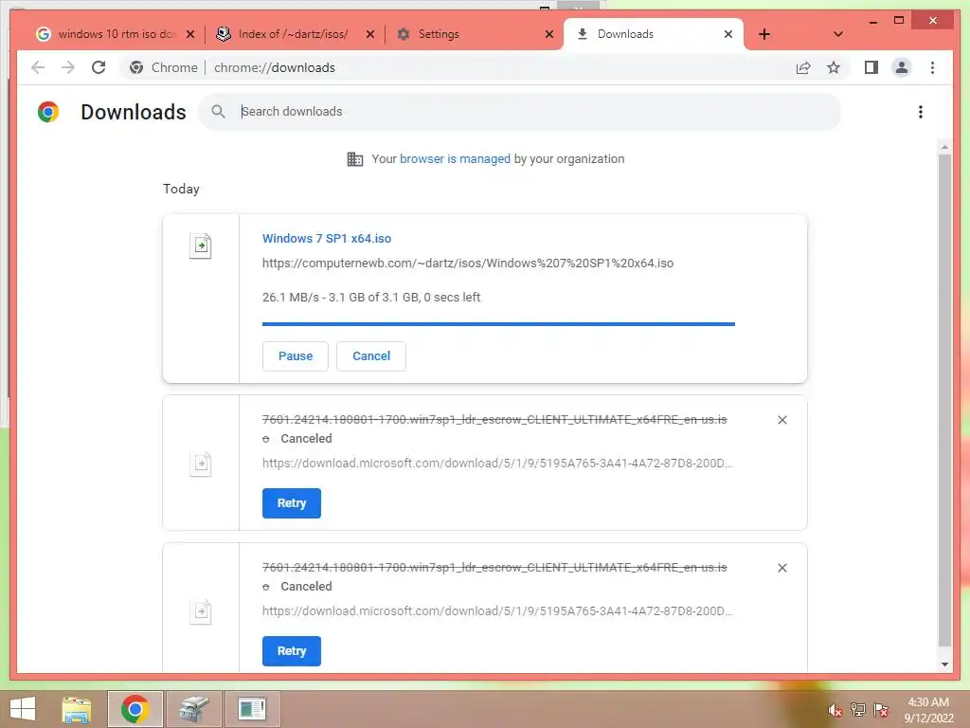Click the file icon of first canceled download
The width and height of the screenshot is (970, 728).
(201, 464)
